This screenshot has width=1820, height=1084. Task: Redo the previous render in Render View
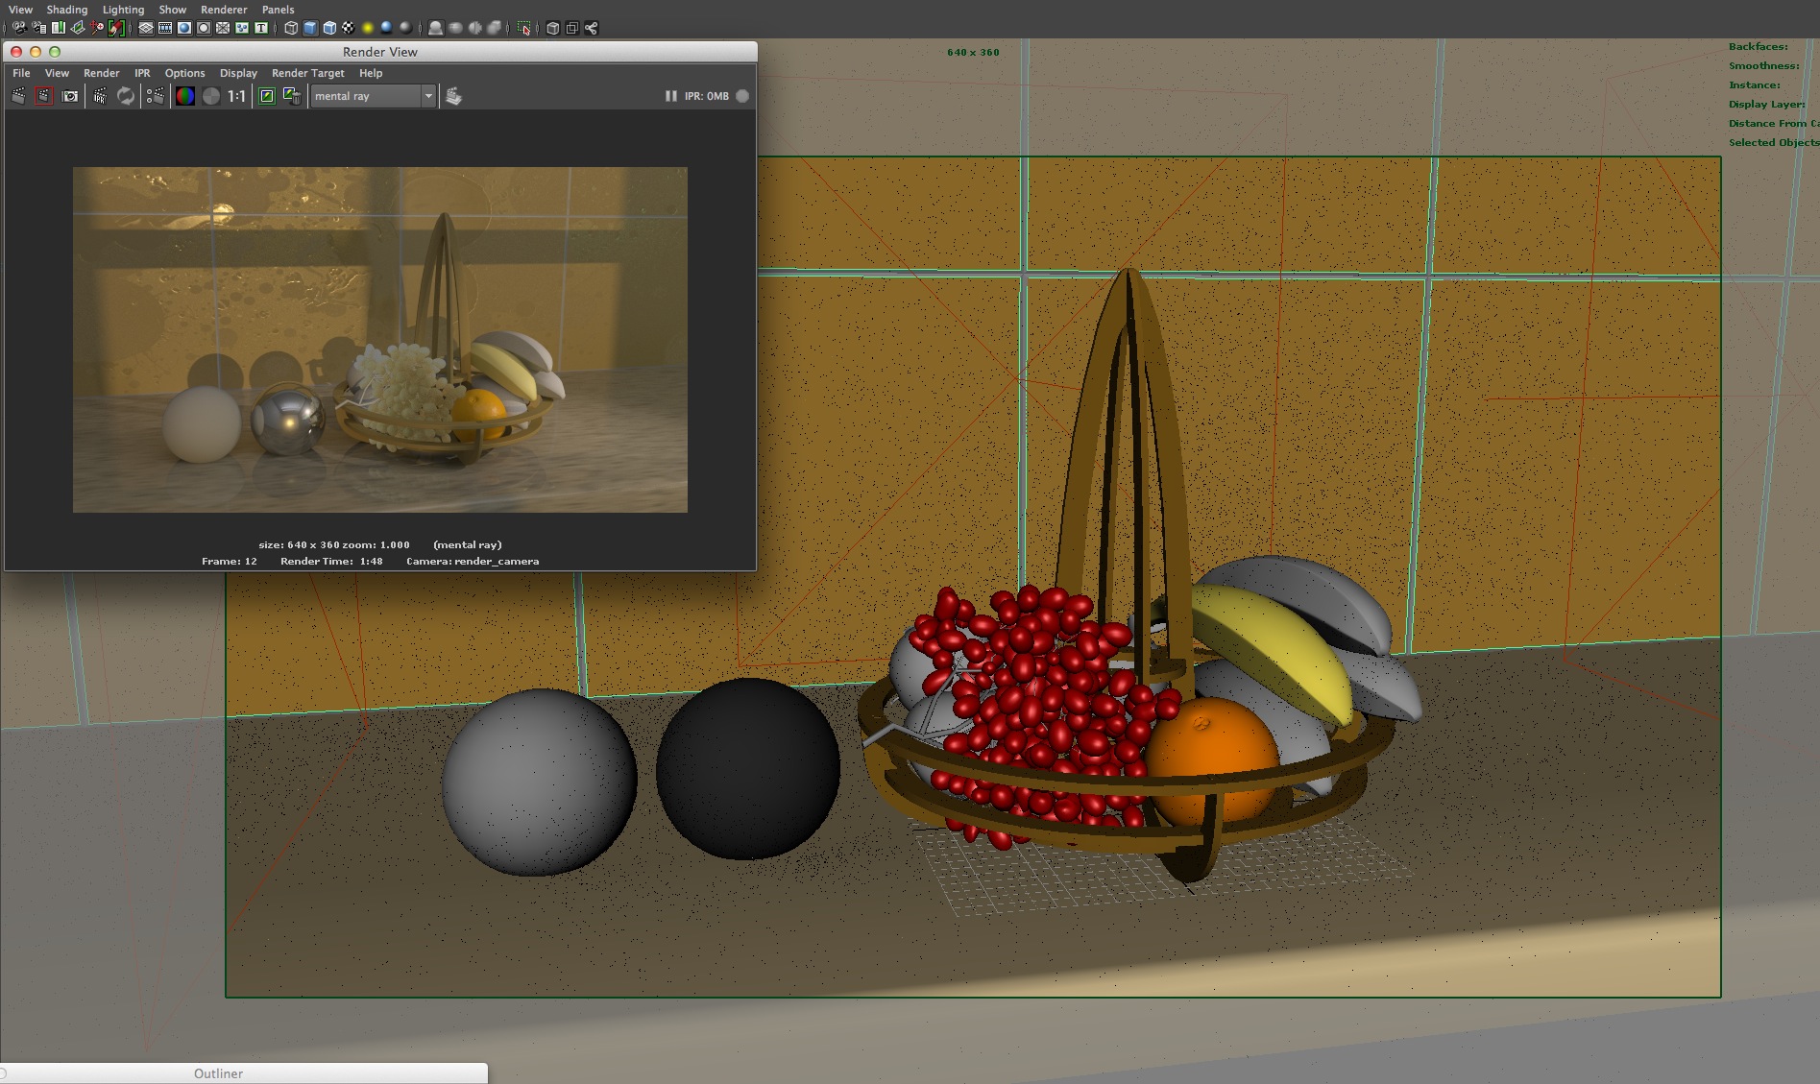(18, 96)
